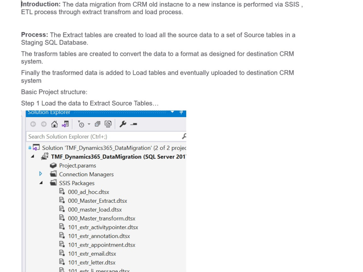Click the package icon beside 101_extr_annotation.dtsx
363x272 pixels.
point(62,235)
